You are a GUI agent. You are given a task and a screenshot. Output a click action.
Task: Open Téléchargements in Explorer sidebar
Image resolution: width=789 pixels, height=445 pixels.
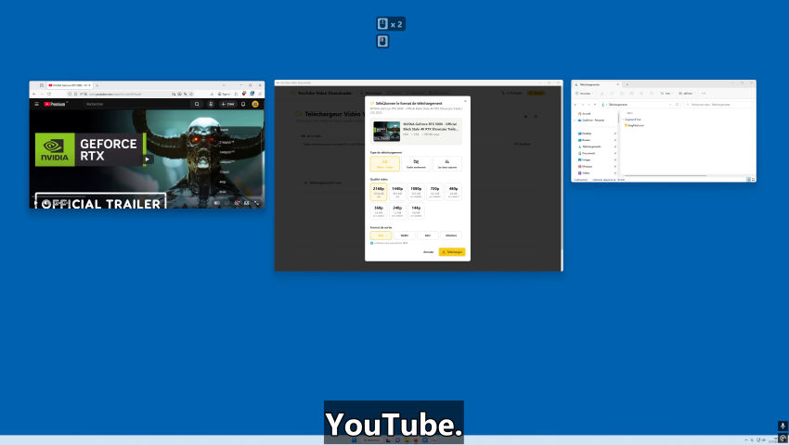tap(589, 146)
